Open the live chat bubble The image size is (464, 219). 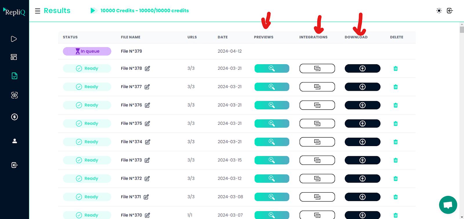point(448,205)
